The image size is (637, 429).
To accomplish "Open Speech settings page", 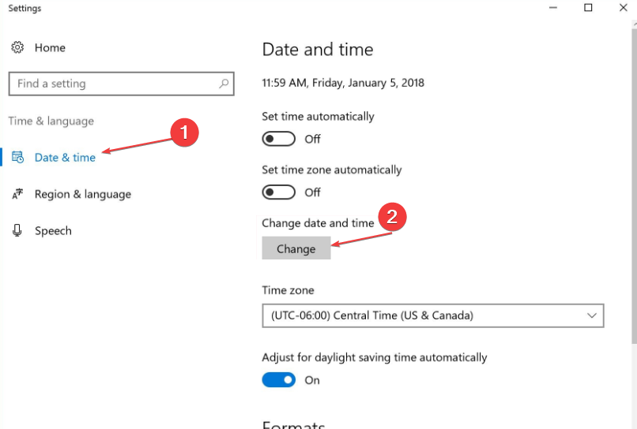I will click(53, 230).
